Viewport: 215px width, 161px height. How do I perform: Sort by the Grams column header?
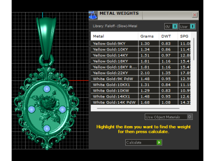point(149,36)
